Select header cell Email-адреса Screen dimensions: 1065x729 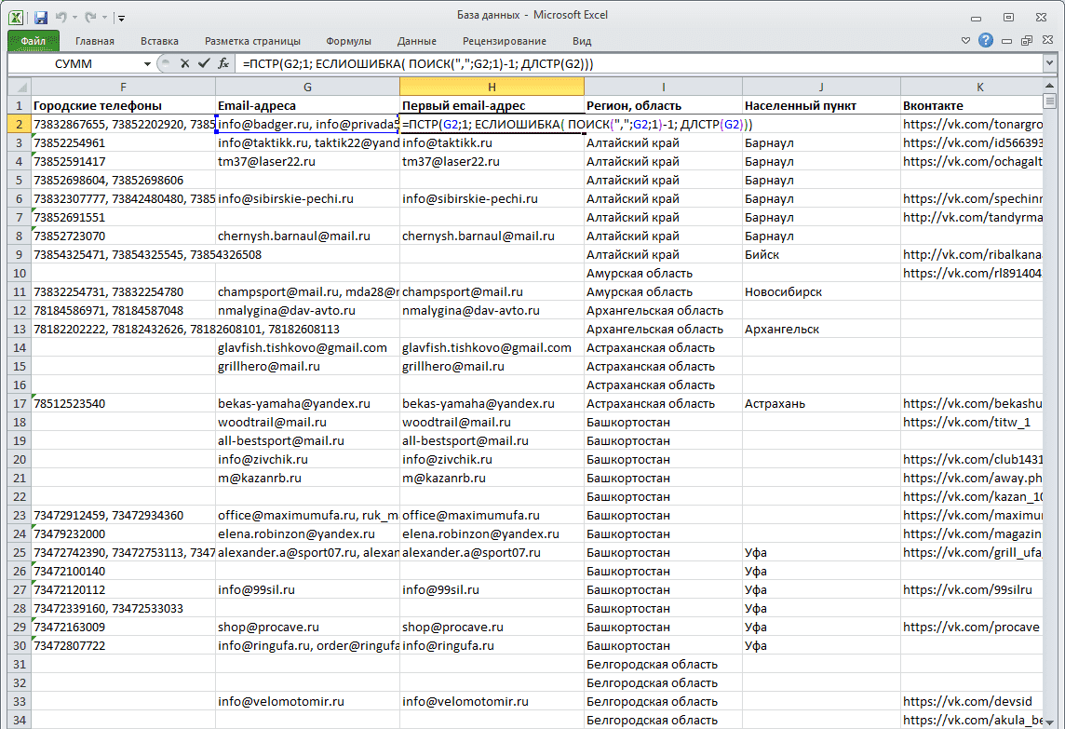click(x=308, y=105)
